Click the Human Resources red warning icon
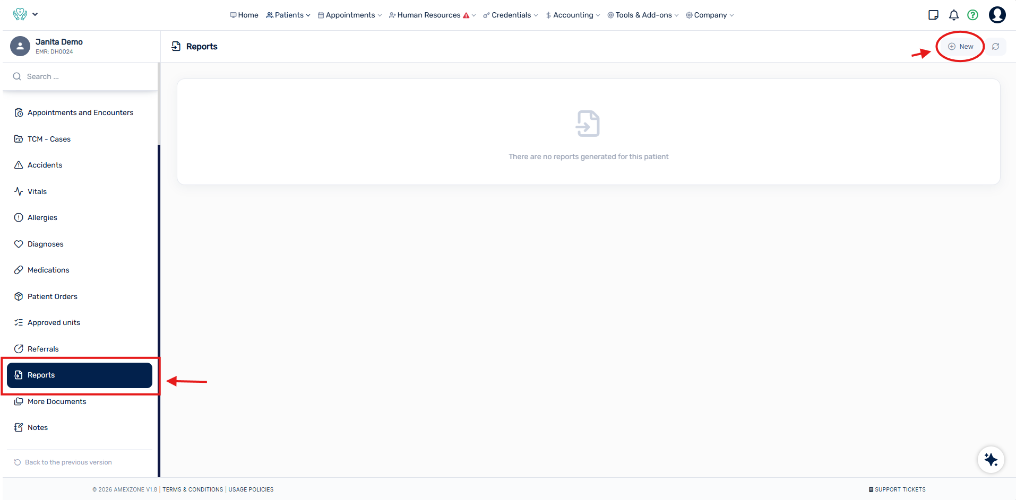 point(466,15)
